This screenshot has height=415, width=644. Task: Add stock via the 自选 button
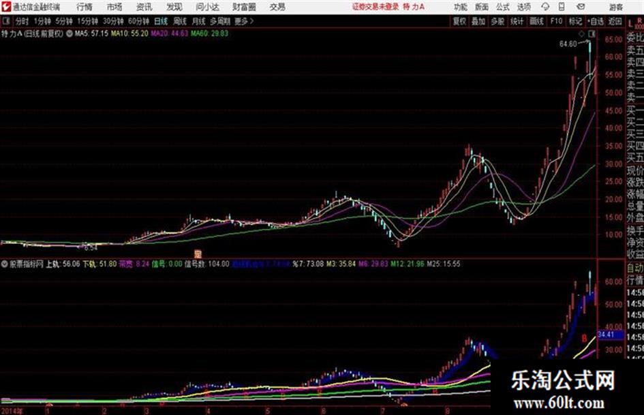coord(595,21)
